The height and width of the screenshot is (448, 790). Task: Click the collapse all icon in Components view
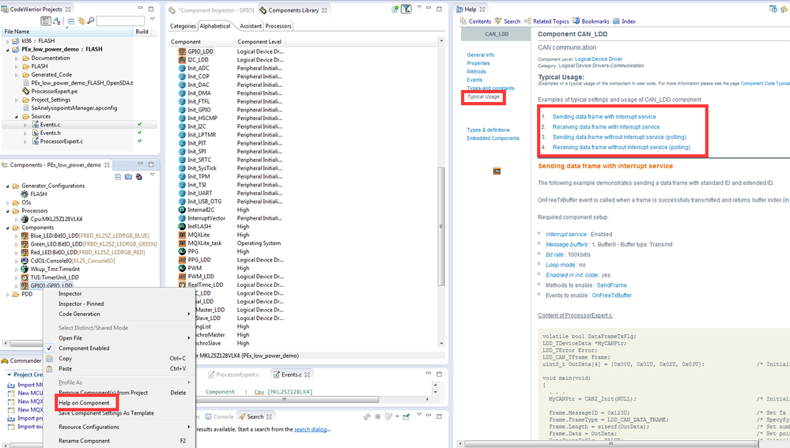click(118, 177)
